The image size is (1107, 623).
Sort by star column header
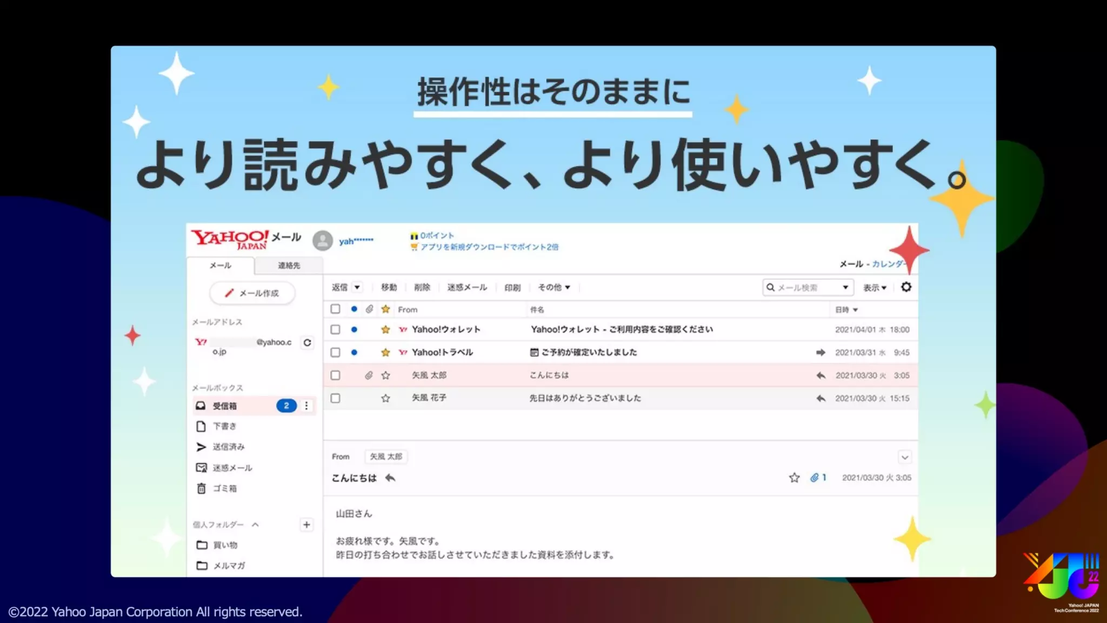(x=385, y=309)
